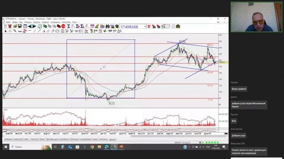Click the first blue sigma icon

click(x=68, y=26)
